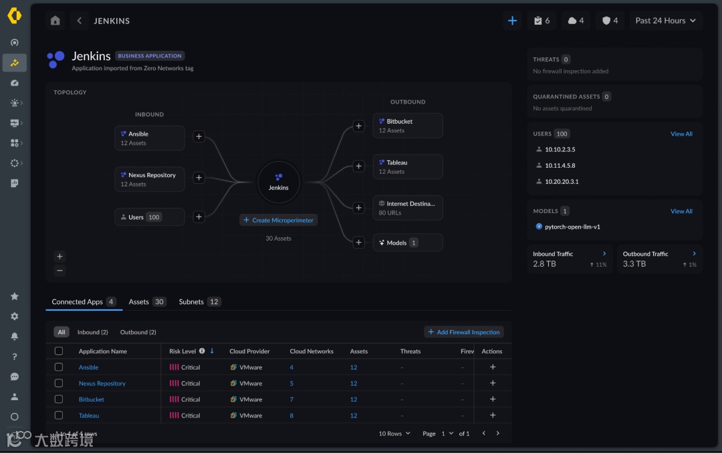Open the settings gear in the sidebar
This screenshot has height=453, width=722.
tap(14, 316)
